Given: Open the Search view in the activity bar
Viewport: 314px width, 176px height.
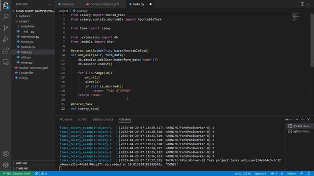Looking at the screenshot, I should (5, 16).
